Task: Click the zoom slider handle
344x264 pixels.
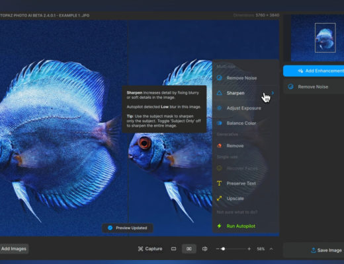Action: pos(223,249)
